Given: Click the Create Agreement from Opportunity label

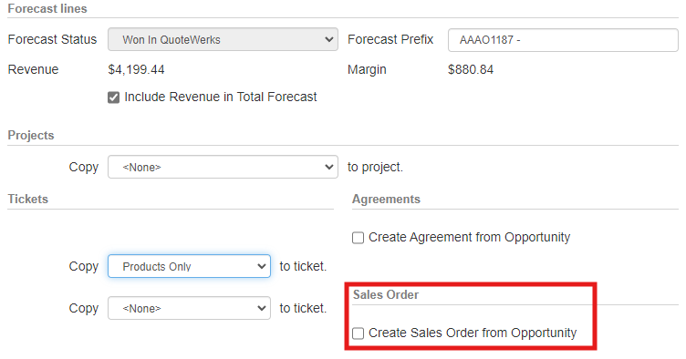Looking at the screenshot, I should click(x=469, y=237).
